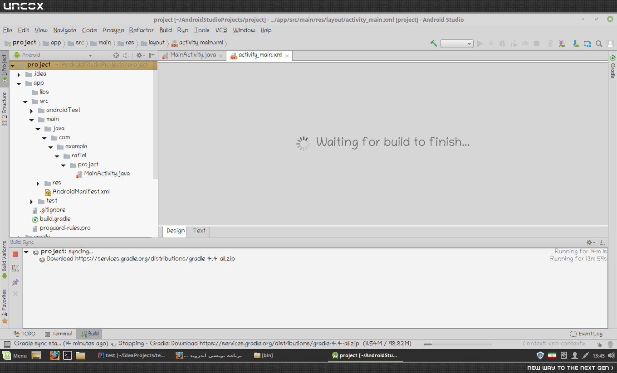617x373 pixels.
Task: Click Scroll from Source target icon
Action: pos(116,55)
